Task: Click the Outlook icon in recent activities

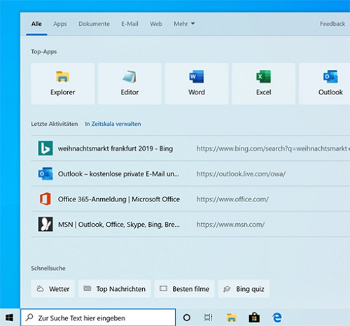Action: (45, 173)
